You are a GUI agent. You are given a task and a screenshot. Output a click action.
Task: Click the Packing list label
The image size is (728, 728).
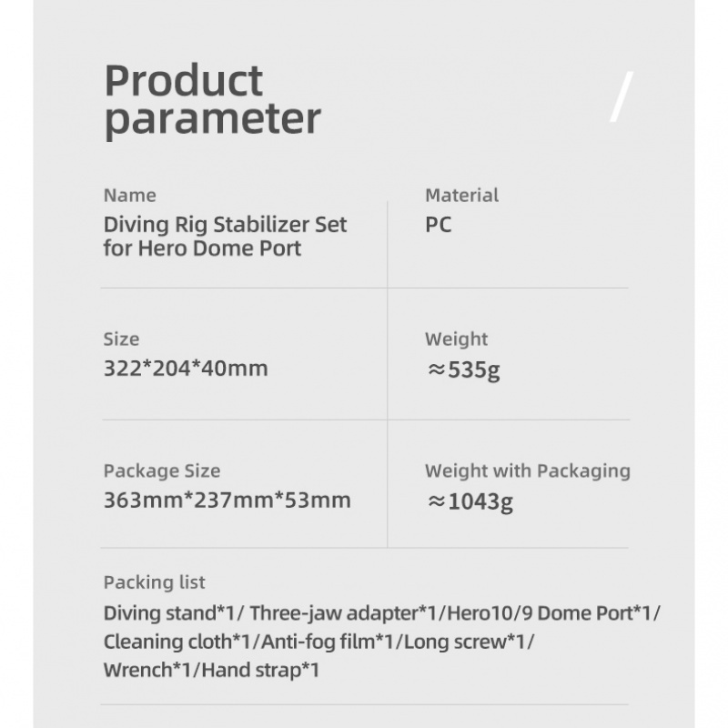[x=154, y=582]
